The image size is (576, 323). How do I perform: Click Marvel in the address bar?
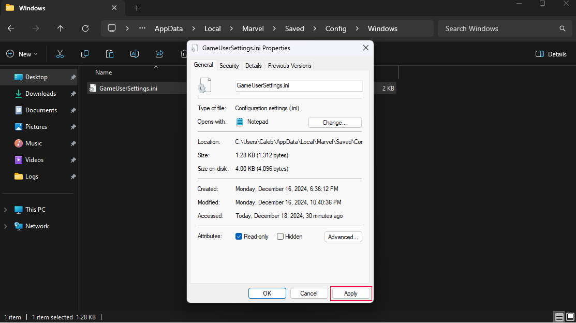pos(253,28)
